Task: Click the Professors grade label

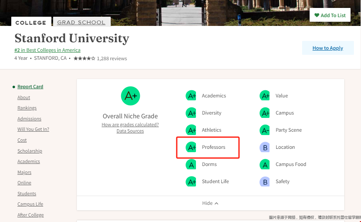Action: (214, 147)
